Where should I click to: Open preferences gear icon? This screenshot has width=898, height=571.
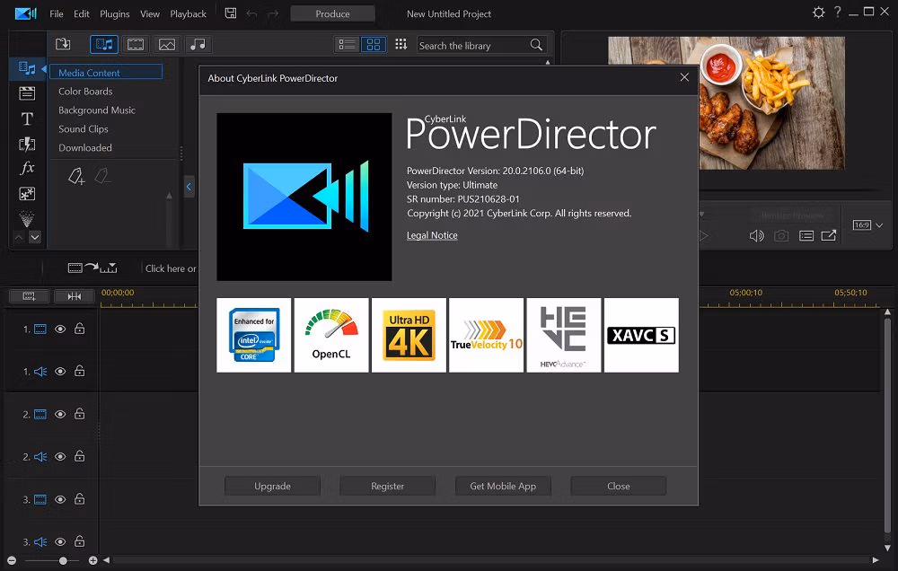tap(818, 13)
